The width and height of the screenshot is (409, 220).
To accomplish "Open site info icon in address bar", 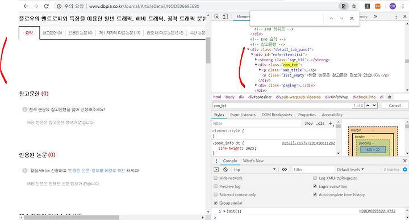I will click(x=59, y=6).
